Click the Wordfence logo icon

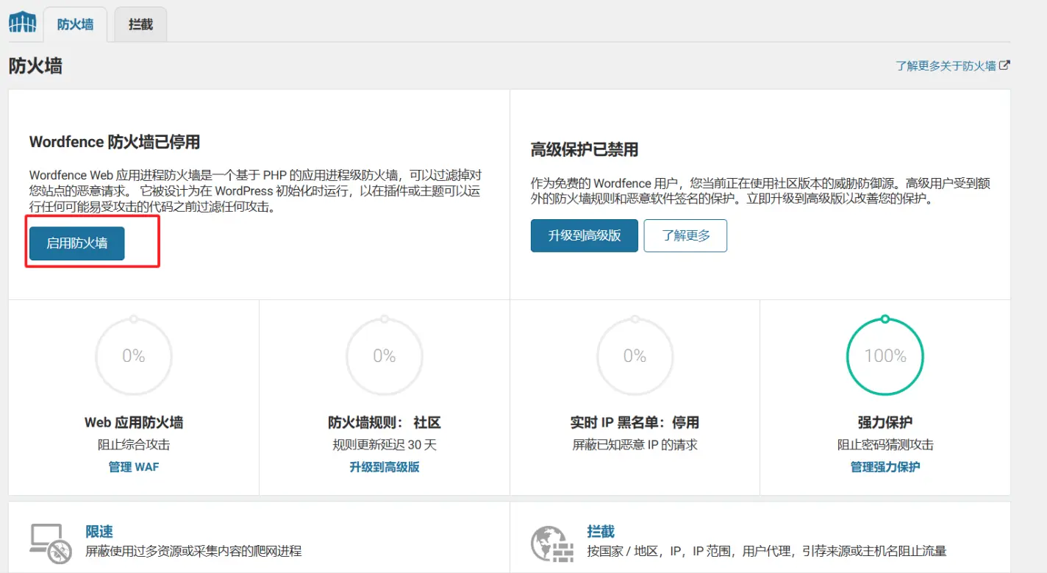(22, 22)
